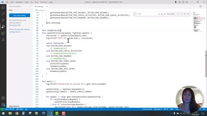Open File Explorer from the taskbar
This screenshot has height=116, width=207.
point(10,113)
